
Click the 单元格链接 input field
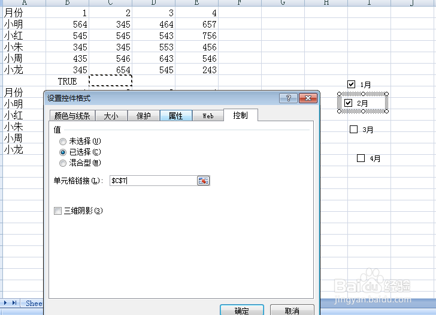(x=153, y=181)
